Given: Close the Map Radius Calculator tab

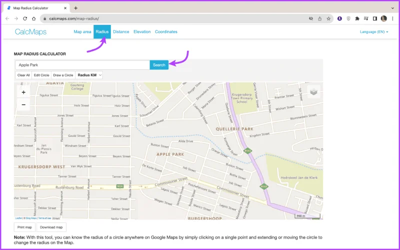Looking at the screenshot, I should [x=65, y=8].
